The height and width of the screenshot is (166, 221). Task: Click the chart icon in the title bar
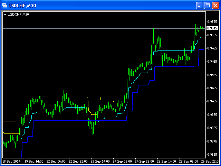pyautogui.click(x=4, y=6)
